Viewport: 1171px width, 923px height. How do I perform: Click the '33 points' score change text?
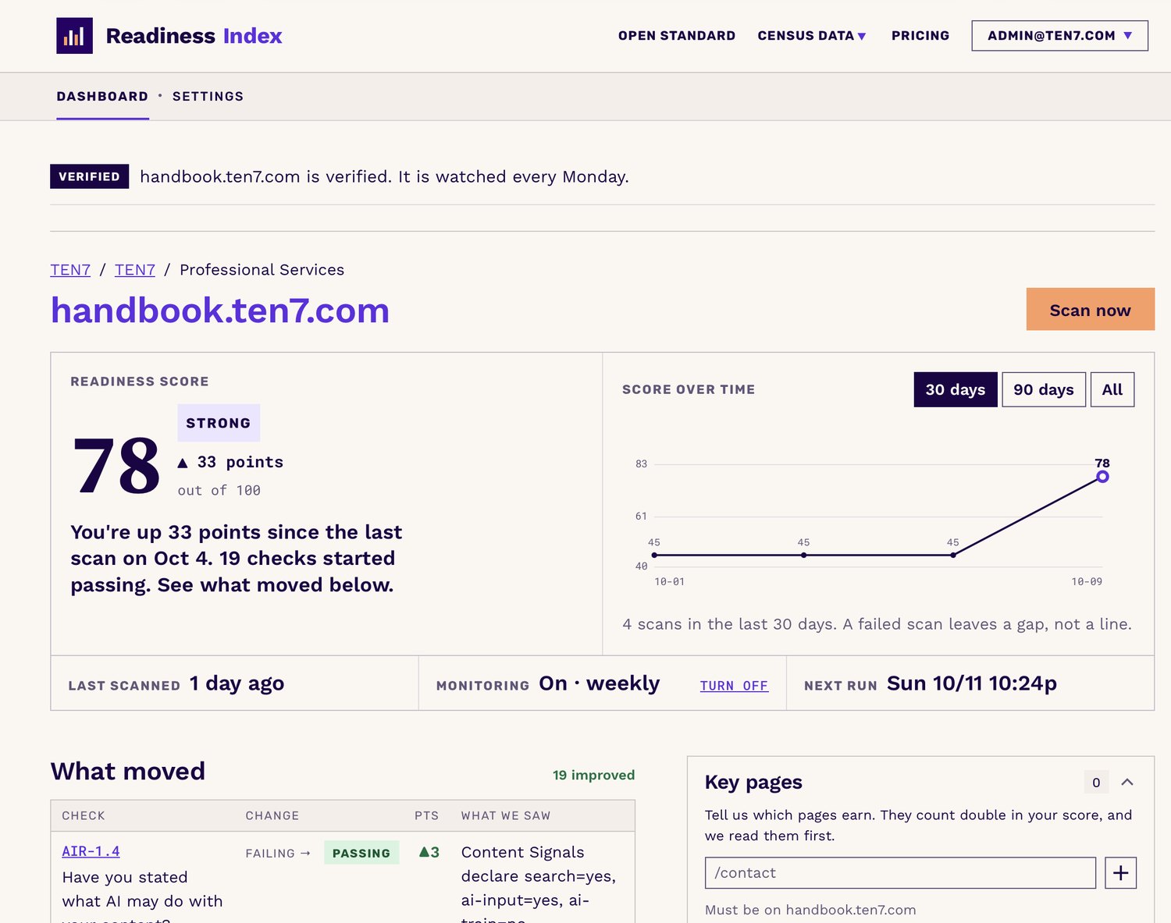[240, 462]
